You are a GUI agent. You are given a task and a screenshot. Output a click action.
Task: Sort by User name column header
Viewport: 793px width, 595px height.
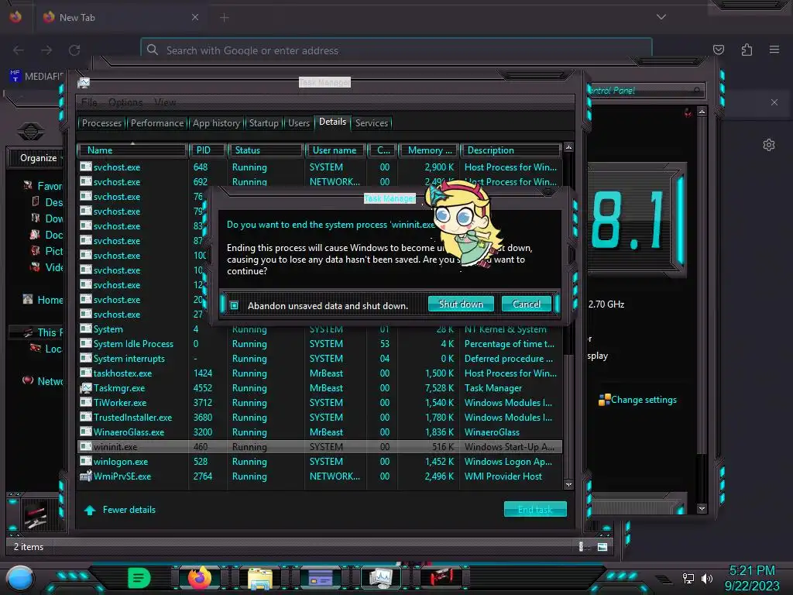[335, 150]
